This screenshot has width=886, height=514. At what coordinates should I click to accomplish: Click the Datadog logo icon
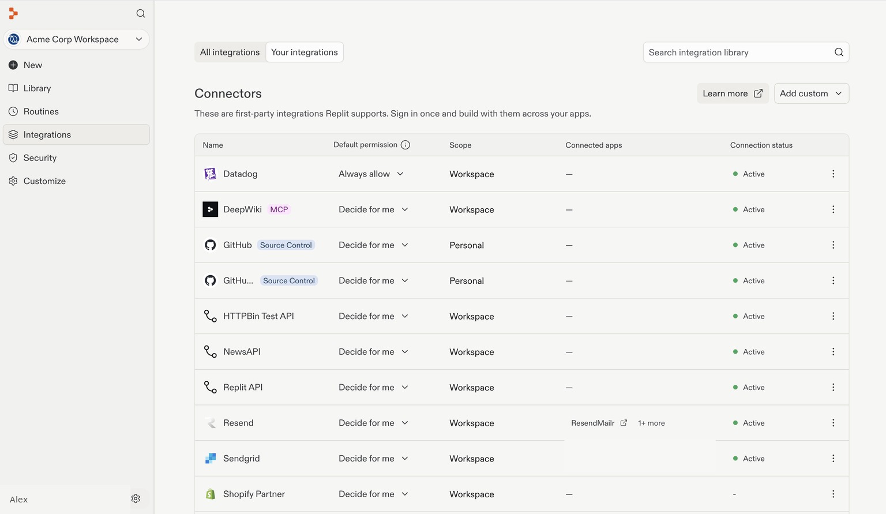tap(210, 174)
